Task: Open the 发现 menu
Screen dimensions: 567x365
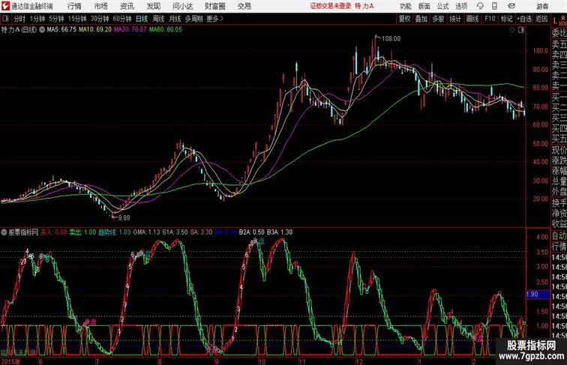Action: [153, 6]
